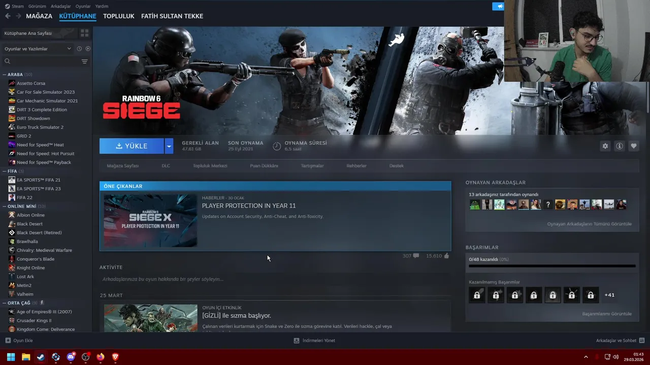
Task: Open FATİH SULTAN TEKKE profile tab
Action: pos(172,16)
